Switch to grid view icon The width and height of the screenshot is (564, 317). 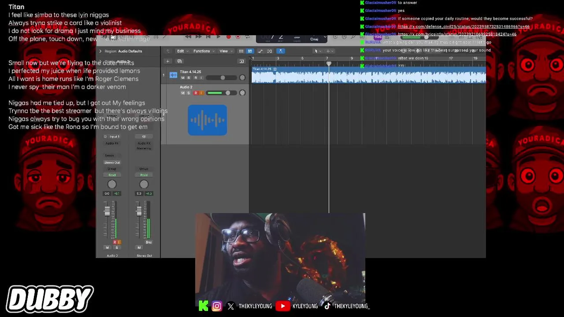[241, 51]
